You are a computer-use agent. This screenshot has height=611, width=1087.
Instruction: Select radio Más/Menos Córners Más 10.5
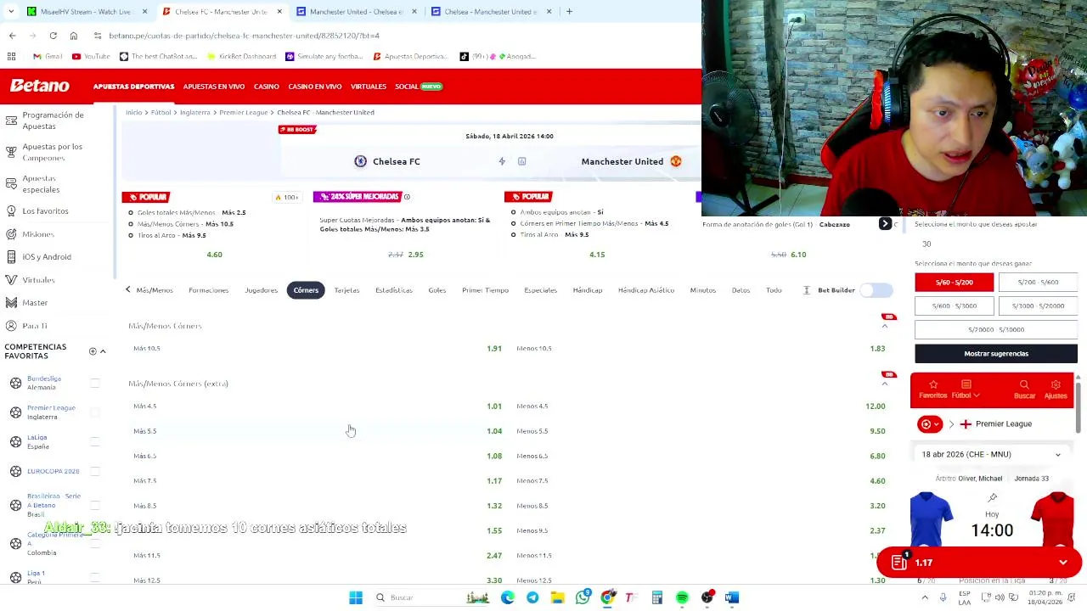131,224
